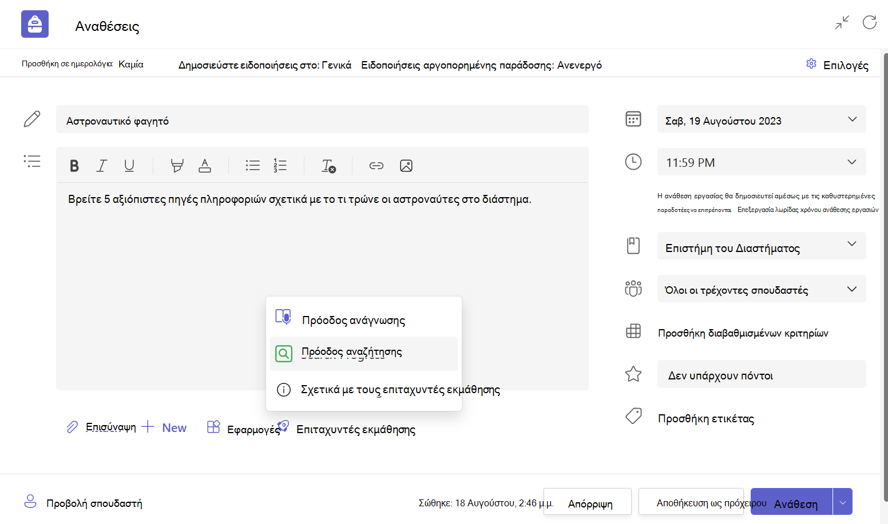Toggle bold formatting in the editor
The height and width of the screenshot is (524, 888).
coord(74,166)
